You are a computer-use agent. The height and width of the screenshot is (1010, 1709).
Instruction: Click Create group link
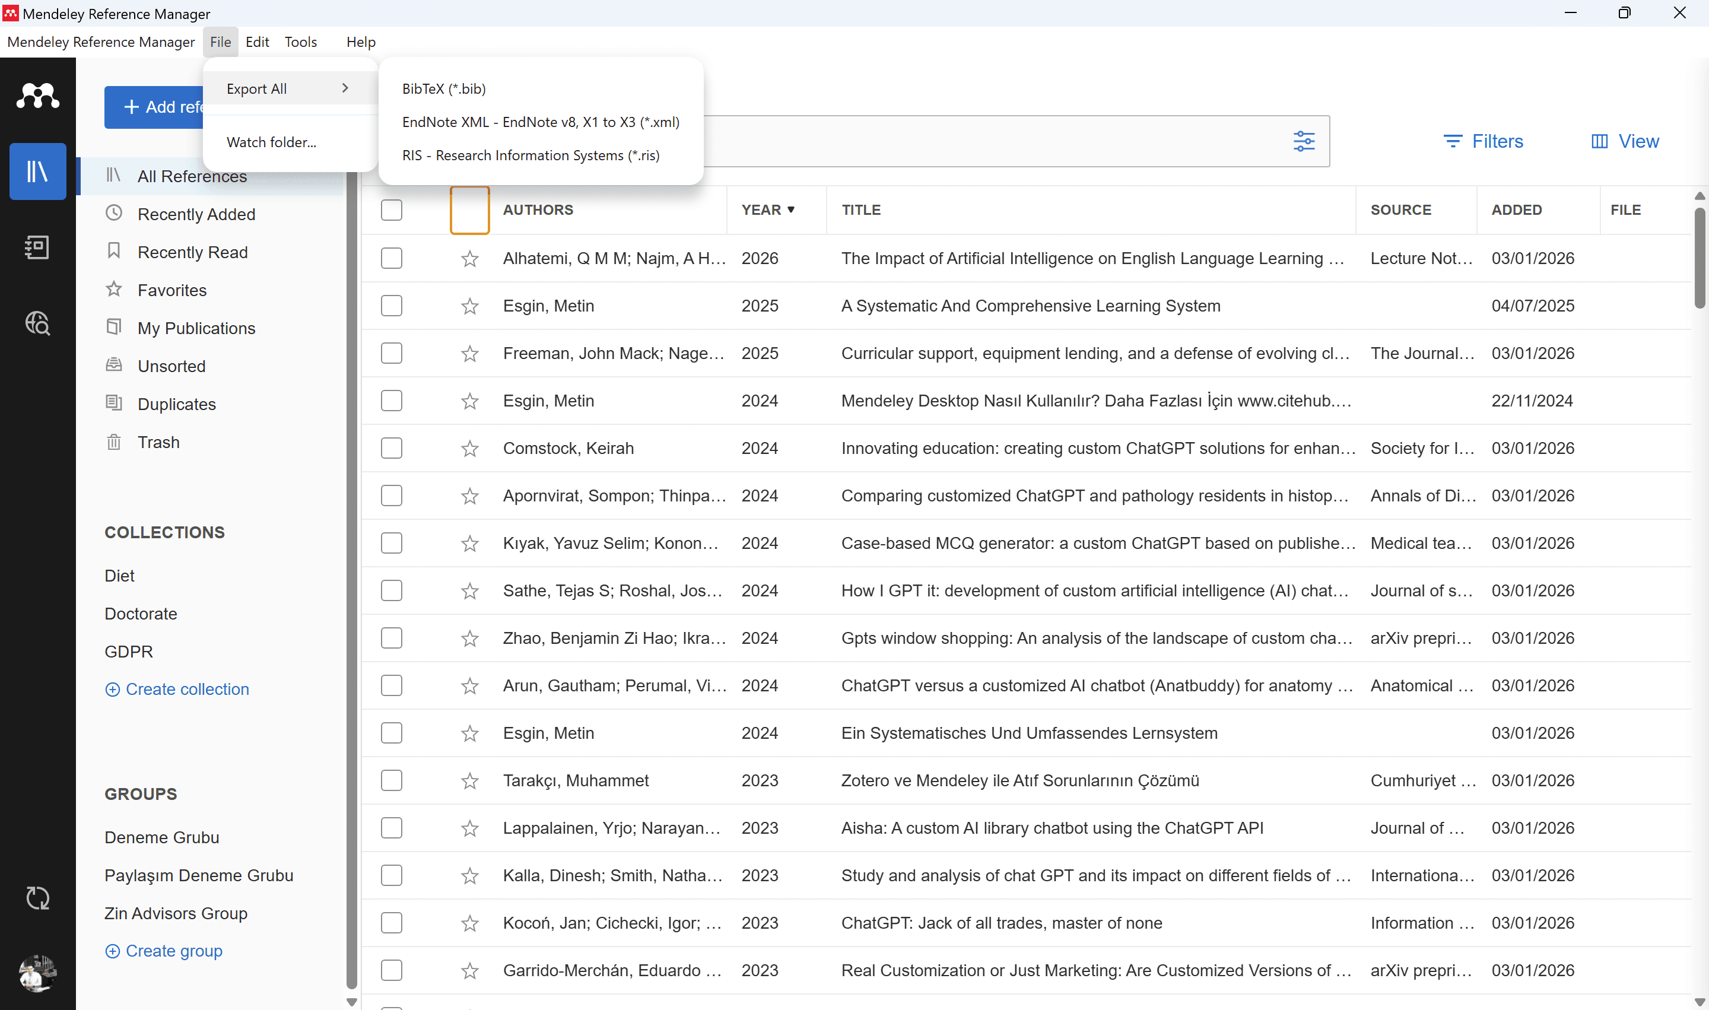(163, 951)
